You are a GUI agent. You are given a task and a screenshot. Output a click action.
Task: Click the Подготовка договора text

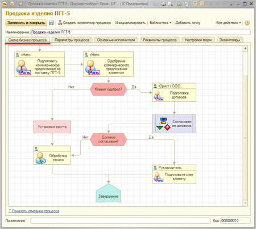(179, 95)
